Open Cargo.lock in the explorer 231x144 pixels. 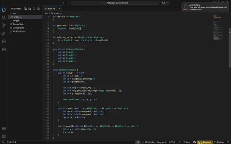point(18,24)
